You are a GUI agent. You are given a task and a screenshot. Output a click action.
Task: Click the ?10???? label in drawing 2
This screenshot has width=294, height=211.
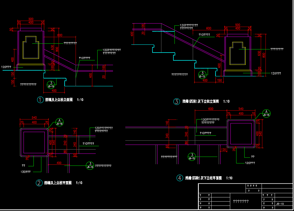(88, 144)
